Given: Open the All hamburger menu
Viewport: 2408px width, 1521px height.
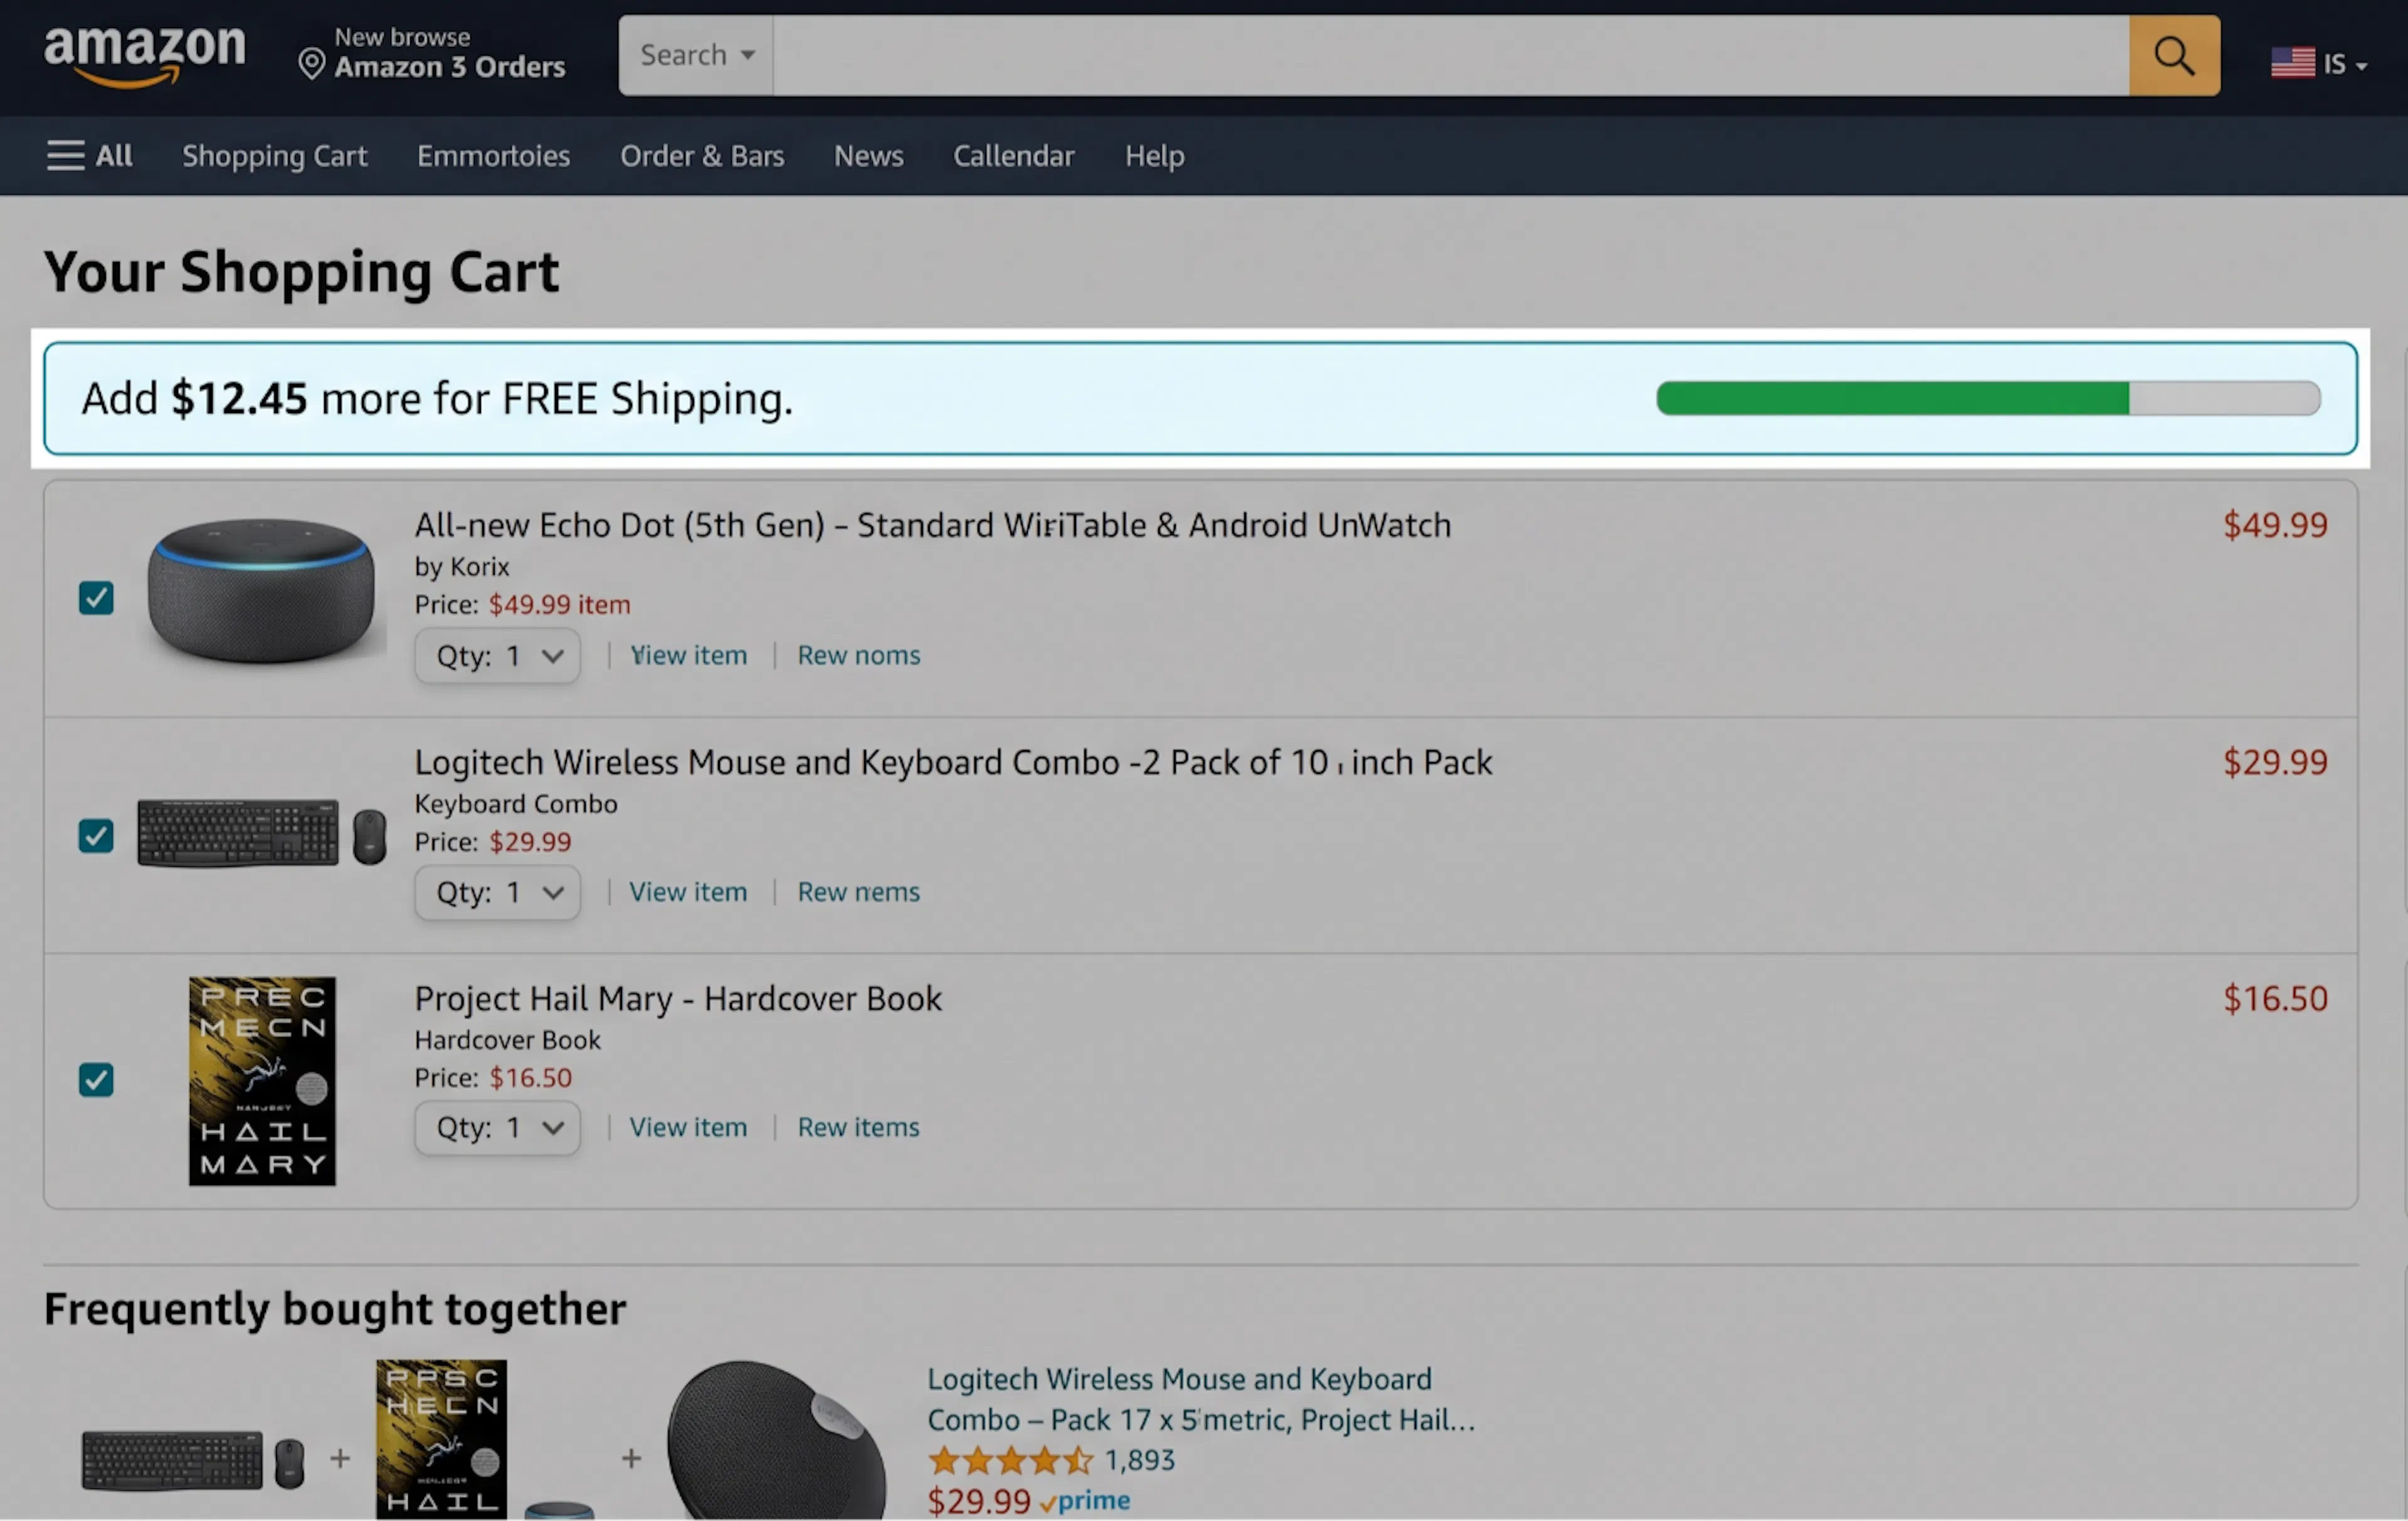Looking at the screenshot, I should (89, 156).
